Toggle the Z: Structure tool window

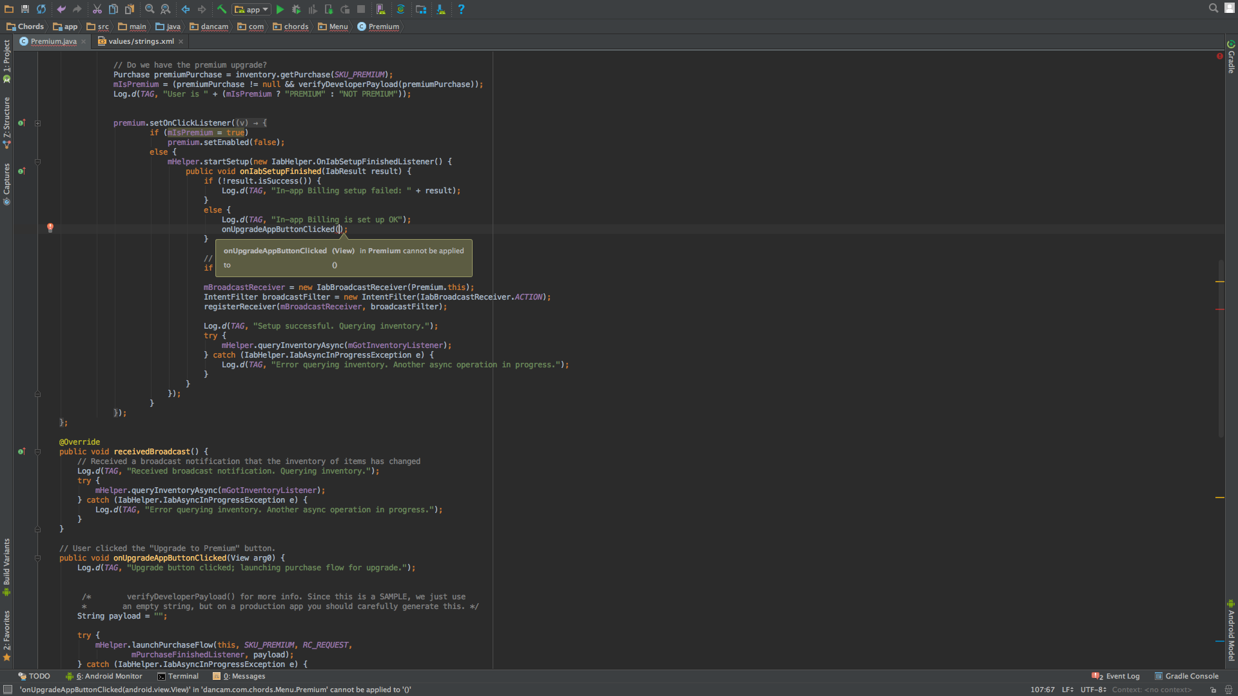pyautogui.click(x=6, y=122)
